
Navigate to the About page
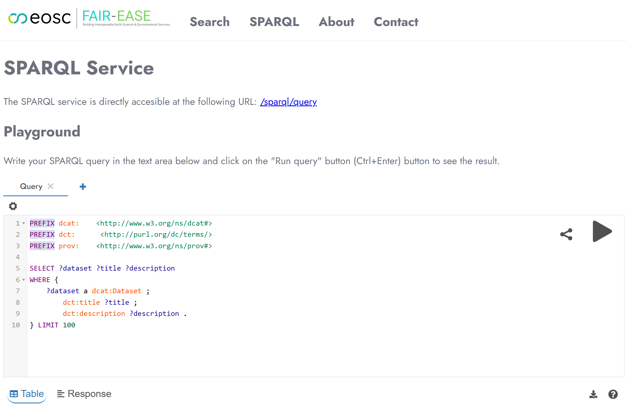click(x=336, y=22)
